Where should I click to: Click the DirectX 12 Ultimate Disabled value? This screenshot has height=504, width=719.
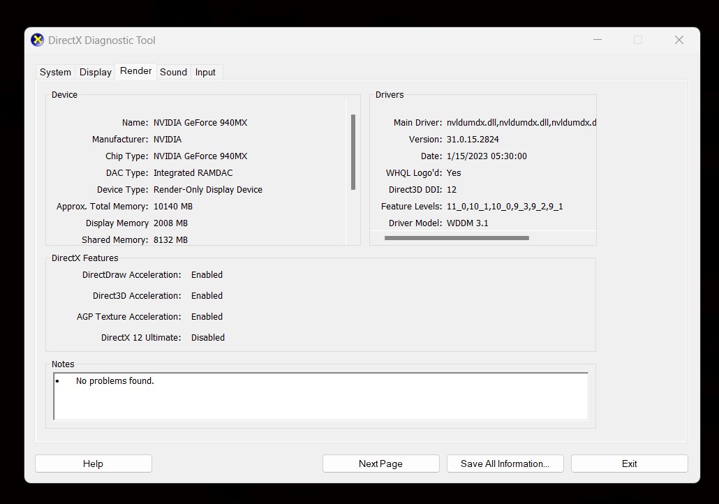208,338
